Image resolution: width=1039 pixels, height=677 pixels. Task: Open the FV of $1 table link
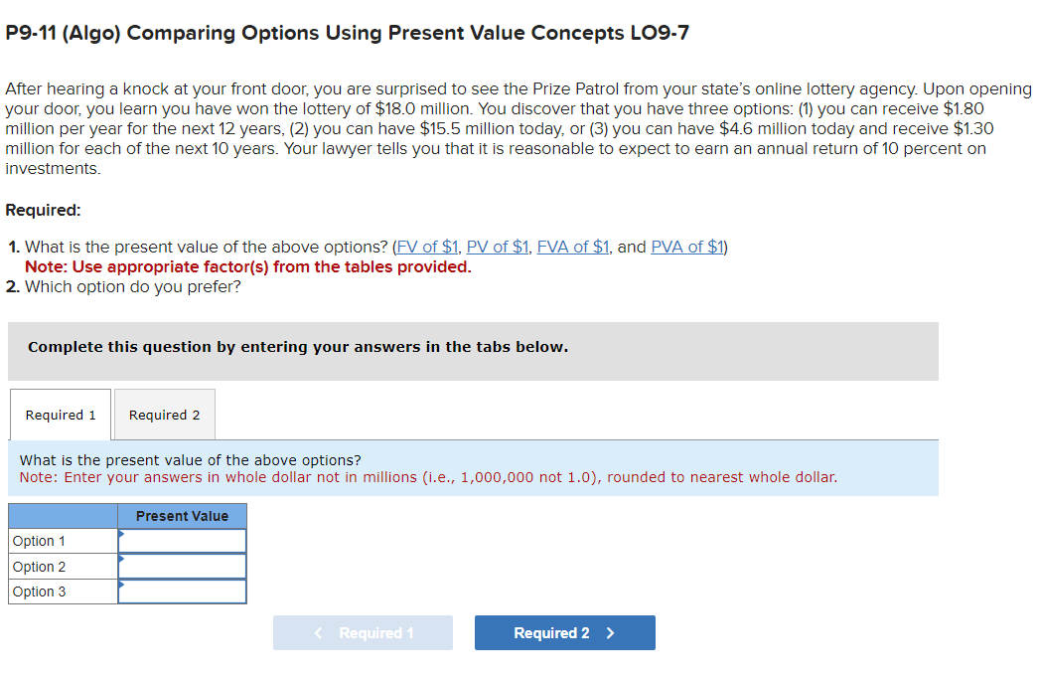426,247
